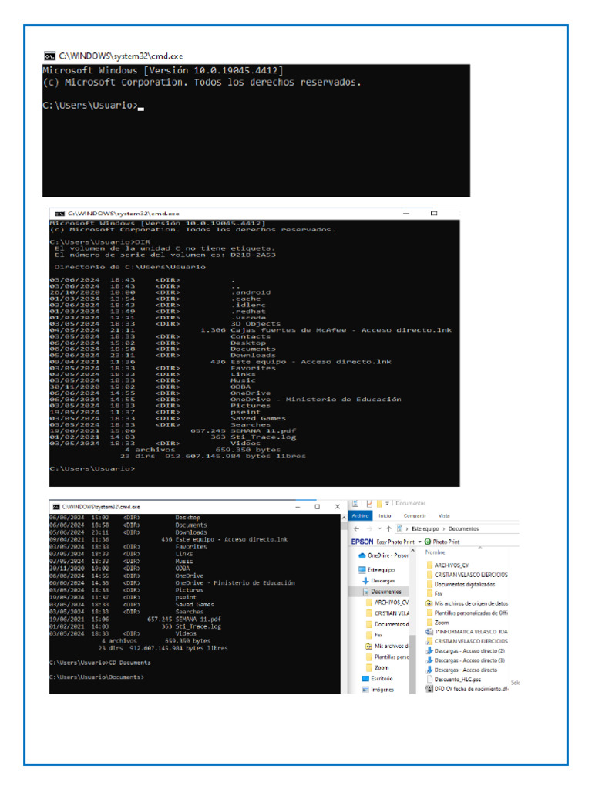Select ARCHIVOS_CV in the navigation pane tree
This screenshot has width=592, height=790.
(x=387, y=602)
